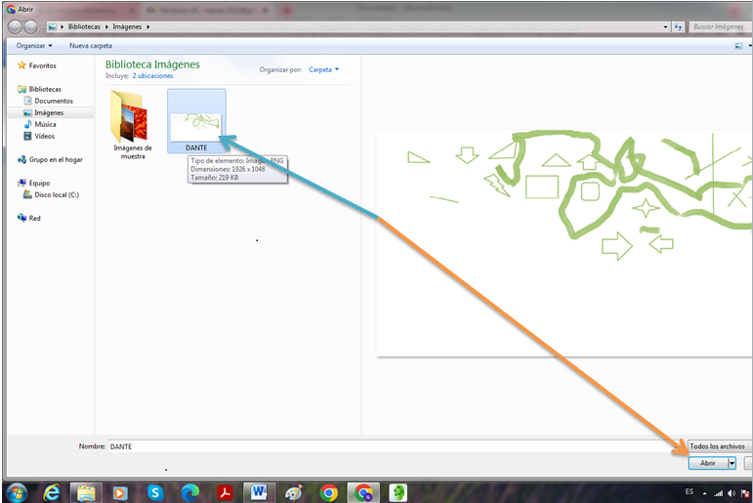Open the Microsoft Edge taskbar icon

[x=189, y=493]
